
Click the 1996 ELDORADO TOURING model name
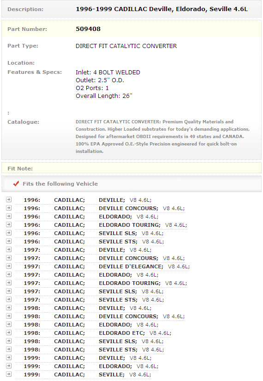click(x=130, y=225)
